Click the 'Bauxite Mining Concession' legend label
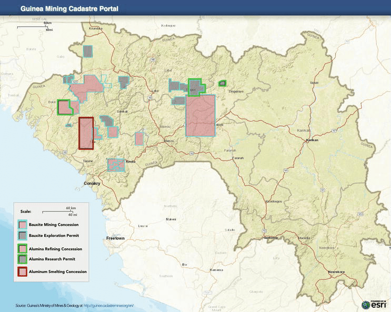This screenshot has height=312, width=391. click(x=54, y=225)
